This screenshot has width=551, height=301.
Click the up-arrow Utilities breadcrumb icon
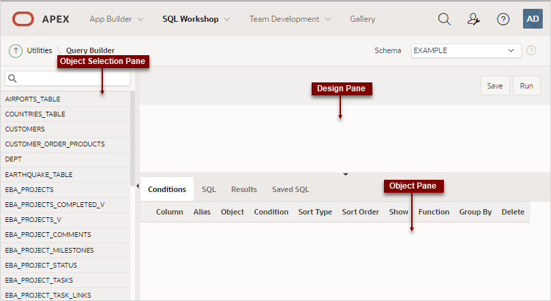[16, 50]
